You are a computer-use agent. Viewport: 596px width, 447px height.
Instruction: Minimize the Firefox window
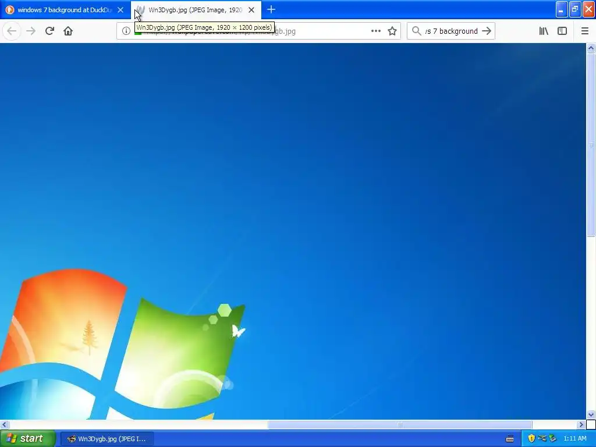[x=562, y=9]
